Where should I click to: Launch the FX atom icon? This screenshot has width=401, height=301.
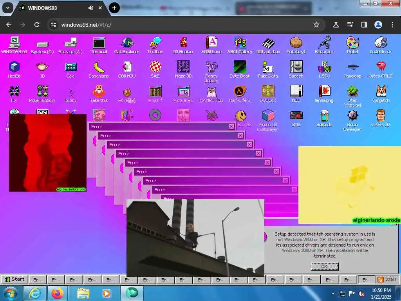point(14,94)
